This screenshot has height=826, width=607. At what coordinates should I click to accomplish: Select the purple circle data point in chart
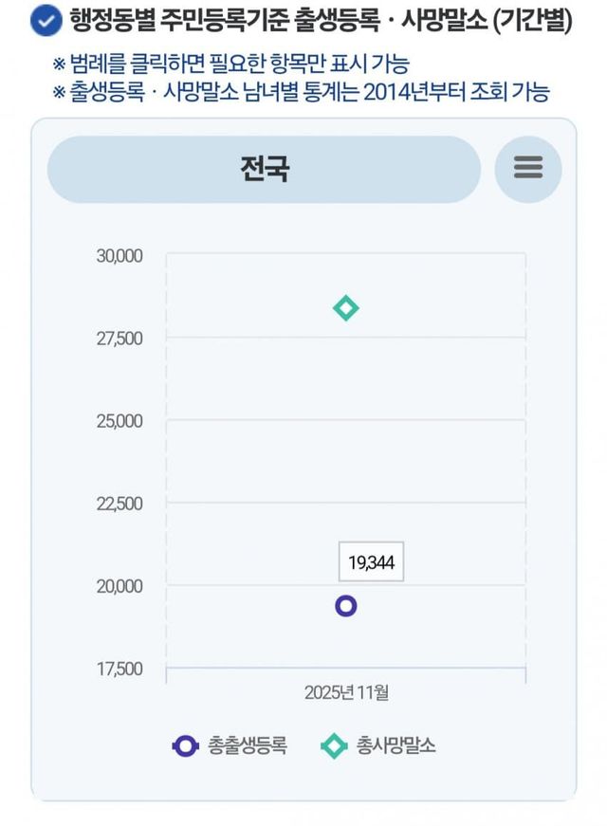(346, 605)
